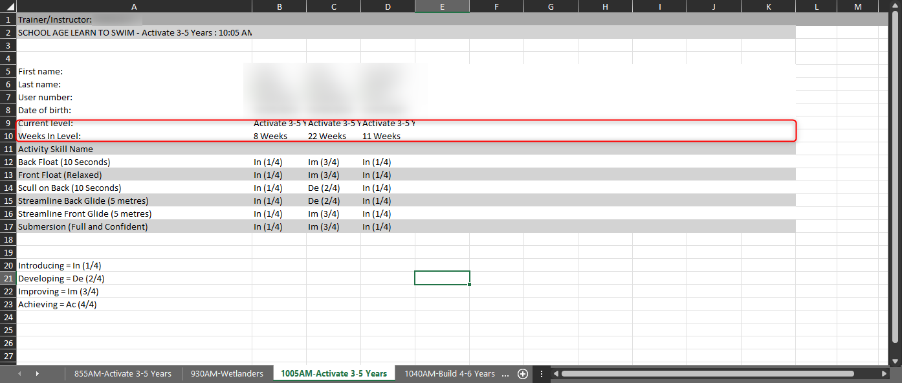Viewport: 902px width, 383px height.
Task: Click the horizontal scrollbar left arrow
Action: pos(555,374)
